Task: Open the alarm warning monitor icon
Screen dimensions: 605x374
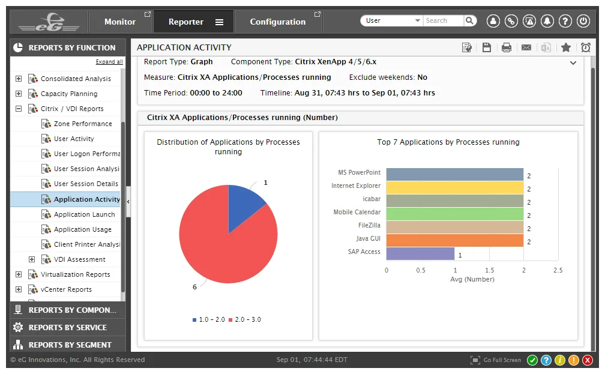Action: click(529, 21)
